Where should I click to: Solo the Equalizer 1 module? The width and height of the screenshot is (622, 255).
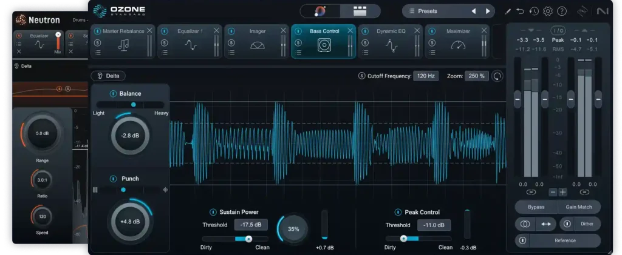pos(164,42)
